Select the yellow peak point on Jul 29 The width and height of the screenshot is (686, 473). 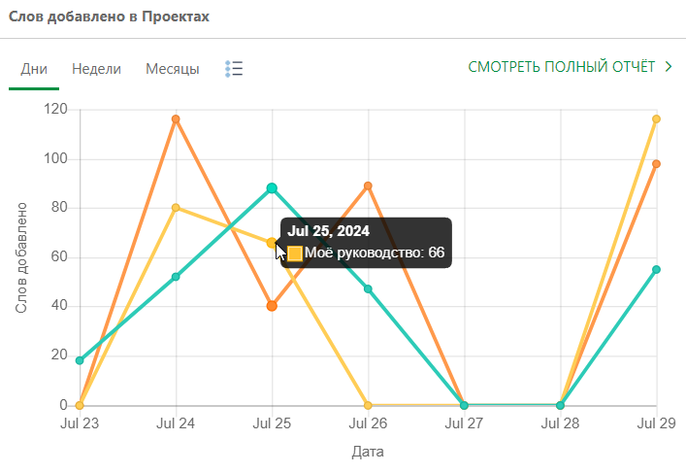(x=657, y=119)
